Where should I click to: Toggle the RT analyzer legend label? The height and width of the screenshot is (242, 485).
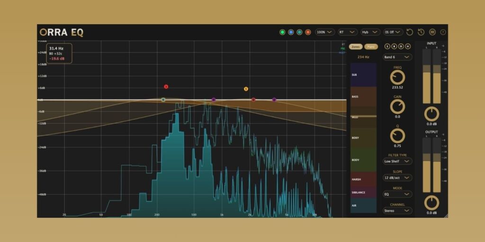click(343, 44)
